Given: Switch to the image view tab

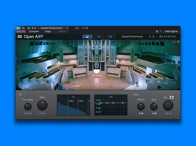Looking at the screenshot, I should click(87, 37).
